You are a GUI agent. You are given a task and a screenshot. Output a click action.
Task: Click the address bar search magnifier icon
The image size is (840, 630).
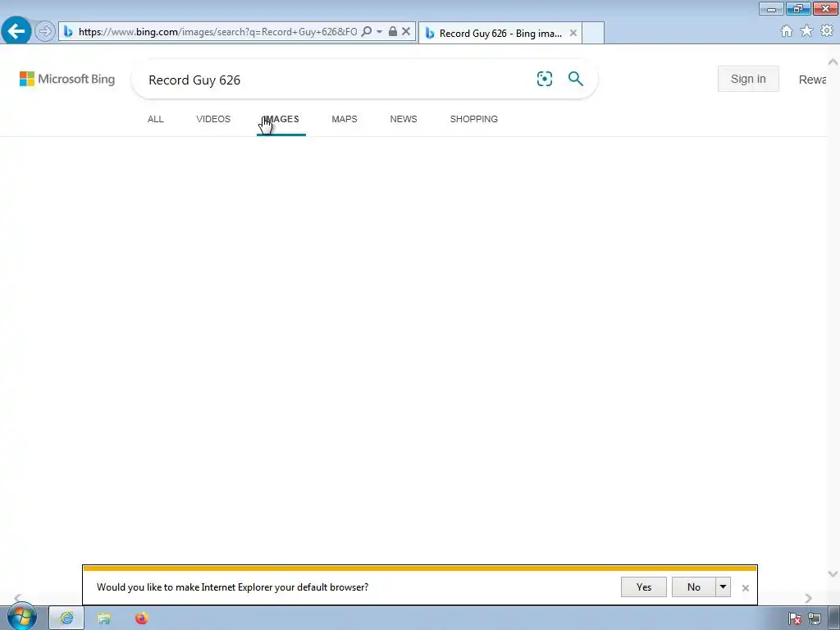367,32
